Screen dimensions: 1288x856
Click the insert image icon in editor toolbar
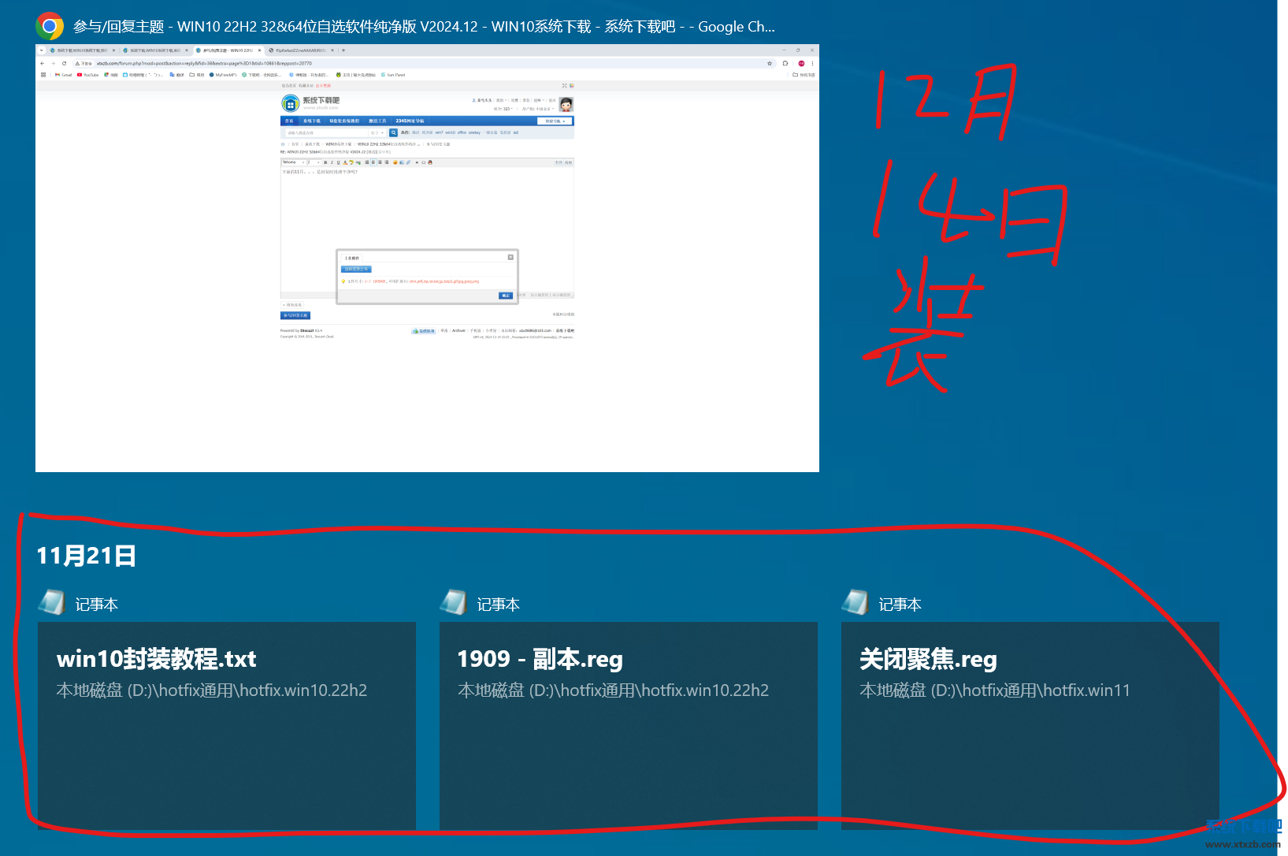(401, 162)
